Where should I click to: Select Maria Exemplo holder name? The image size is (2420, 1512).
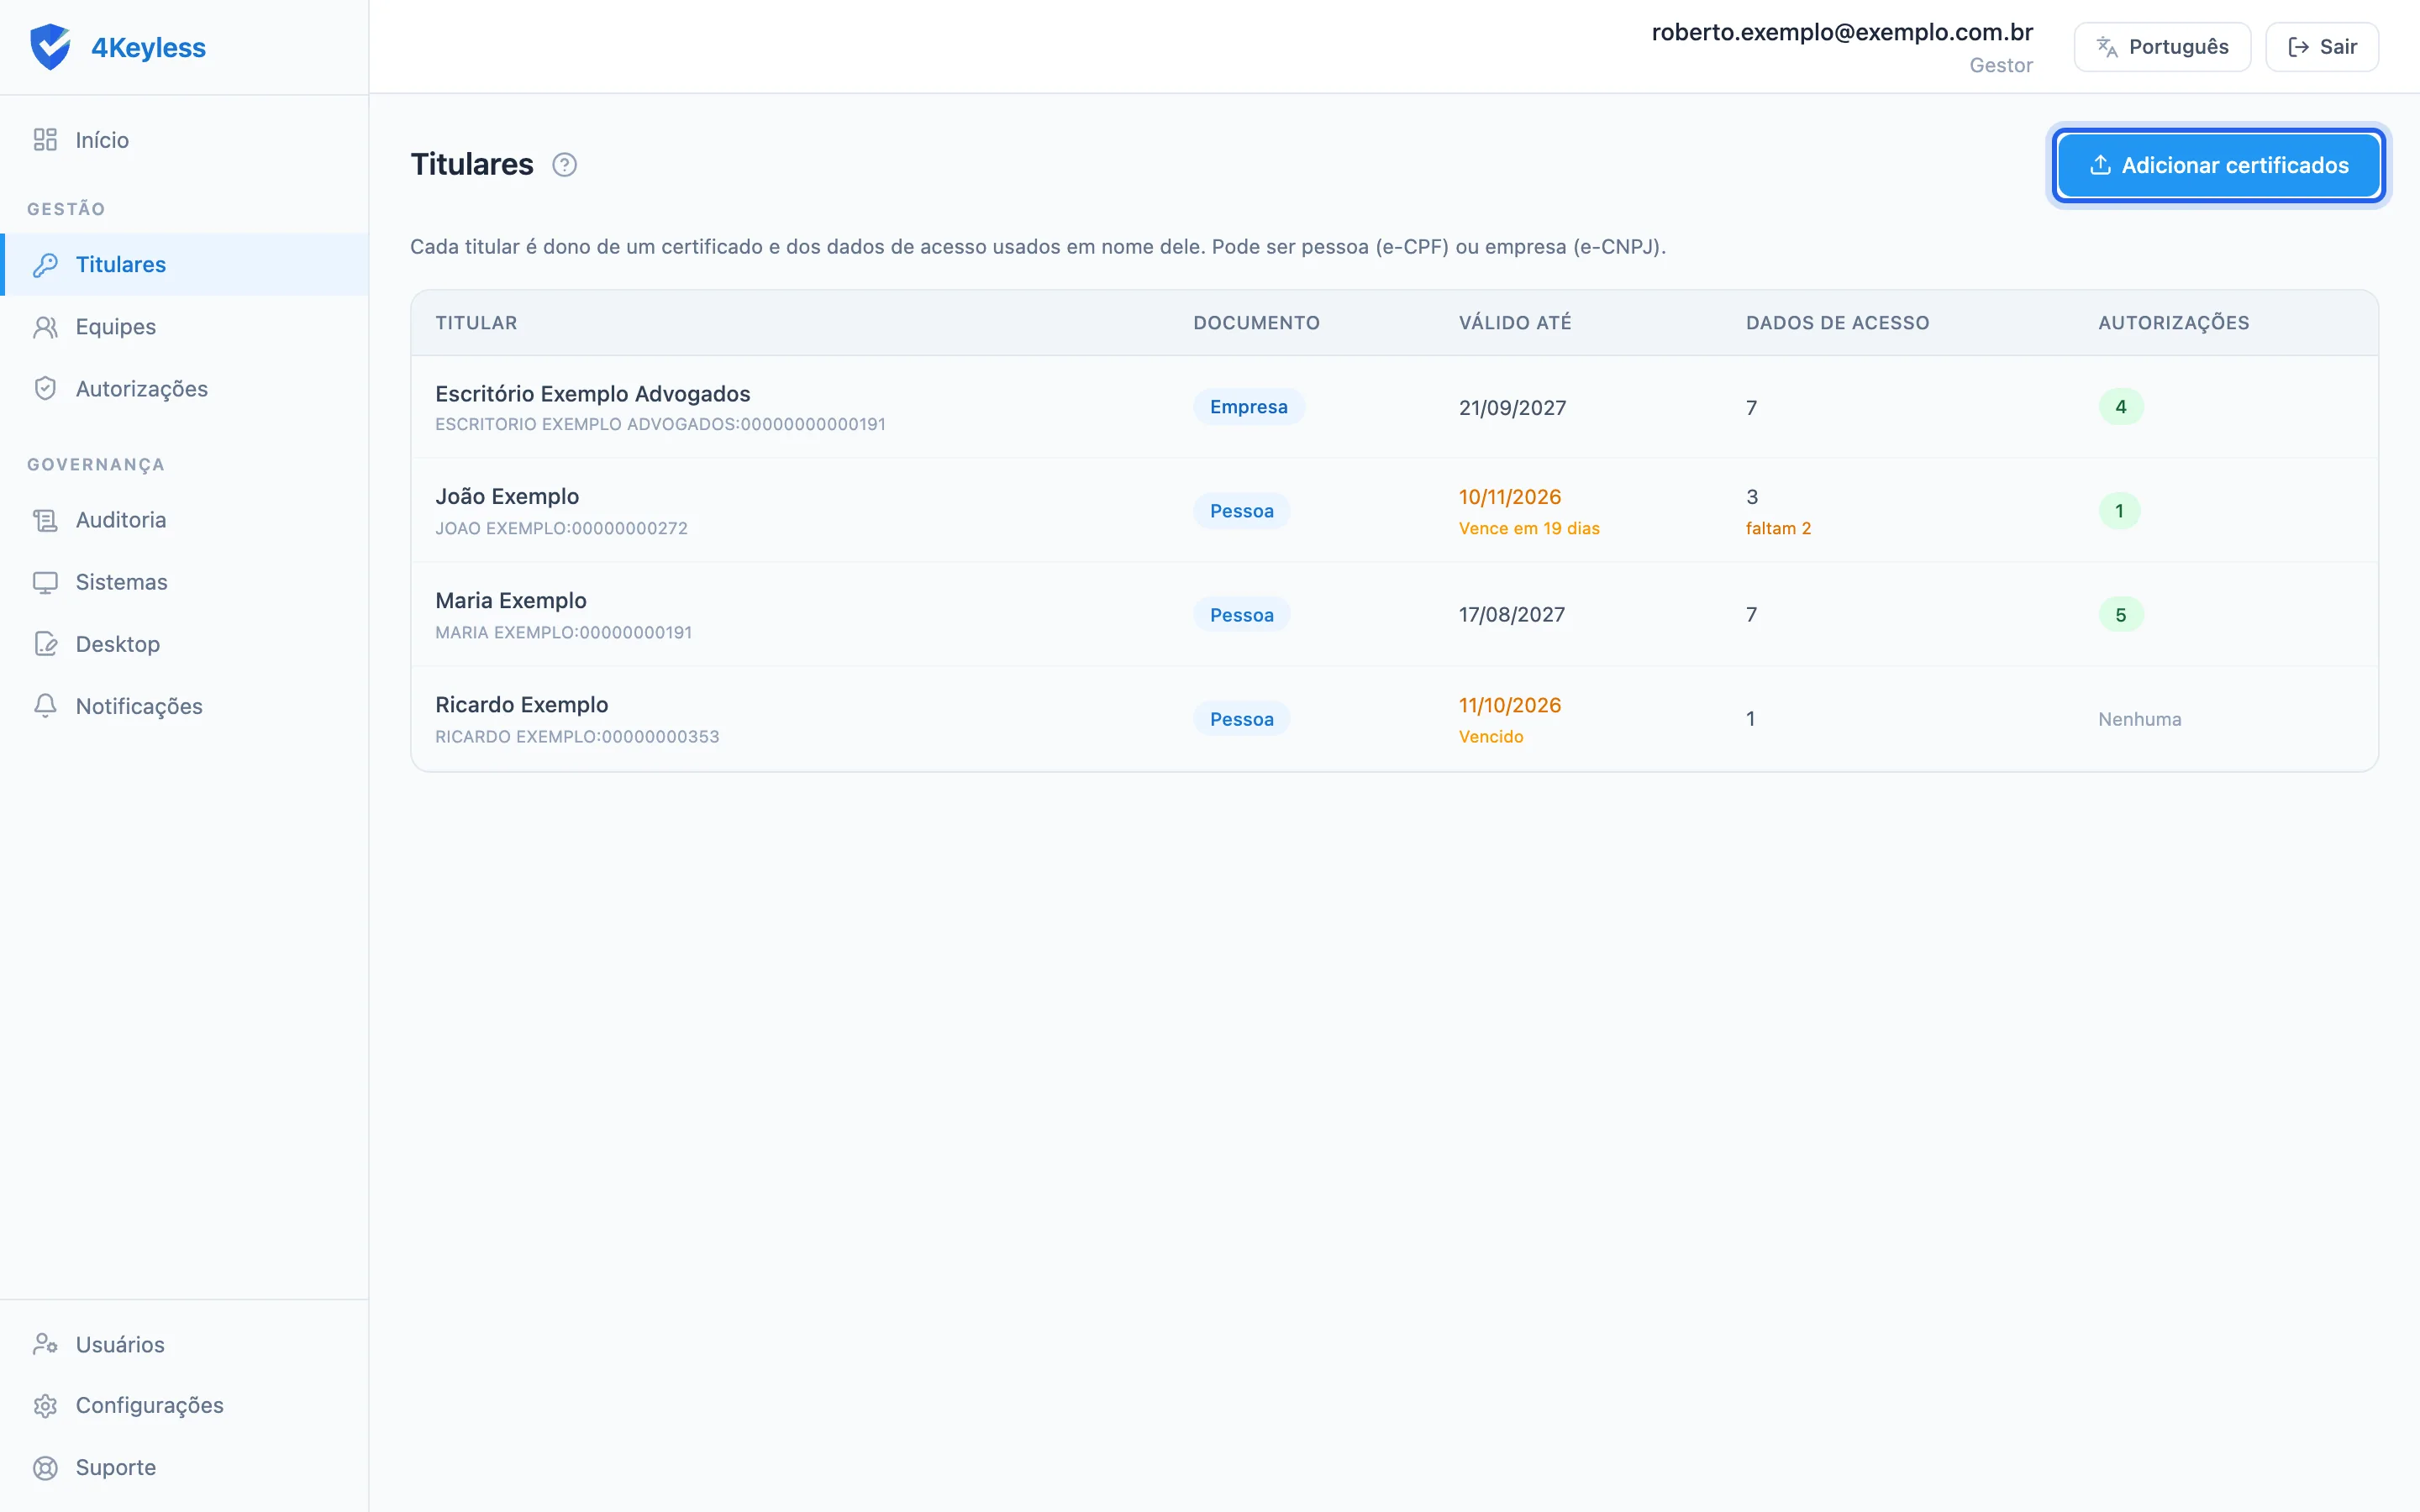[511, 601]
